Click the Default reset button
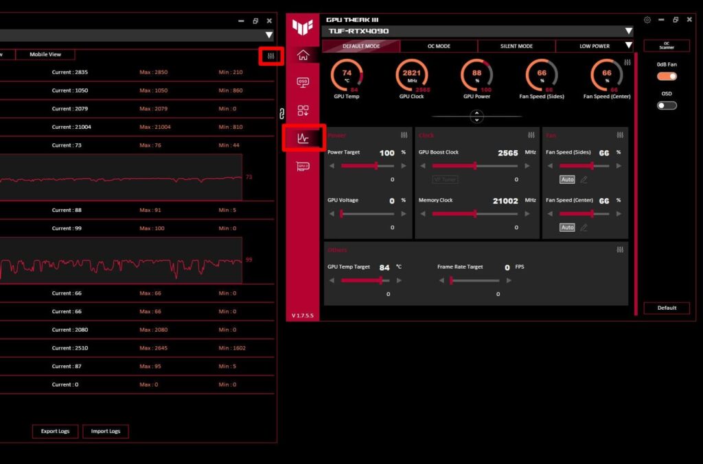The height and width of the screenshot is (464, 703). 667,308
